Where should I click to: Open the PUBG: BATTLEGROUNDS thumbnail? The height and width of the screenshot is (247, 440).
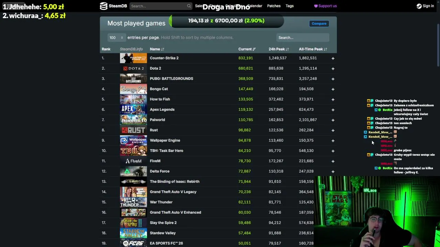tap(133, 79)
